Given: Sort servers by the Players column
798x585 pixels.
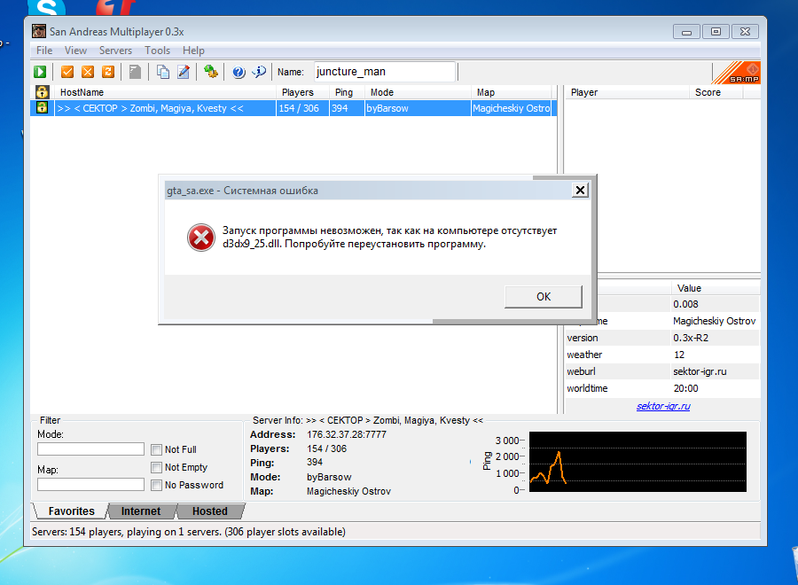Looking at the screenshot, I should [303, 92].
